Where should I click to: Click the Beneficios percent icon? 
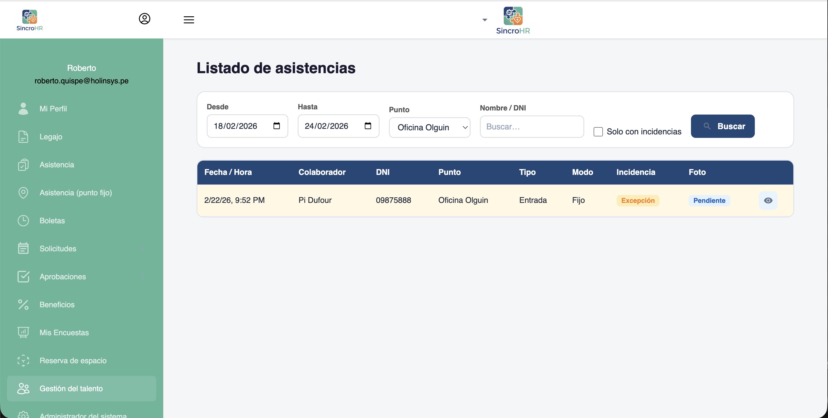click(x=23, y=304)
